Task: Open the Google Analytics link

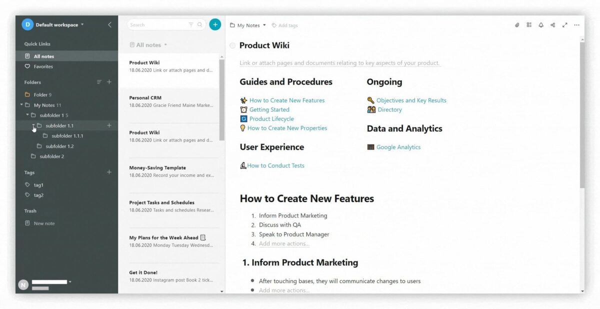Action: (398, 147)
